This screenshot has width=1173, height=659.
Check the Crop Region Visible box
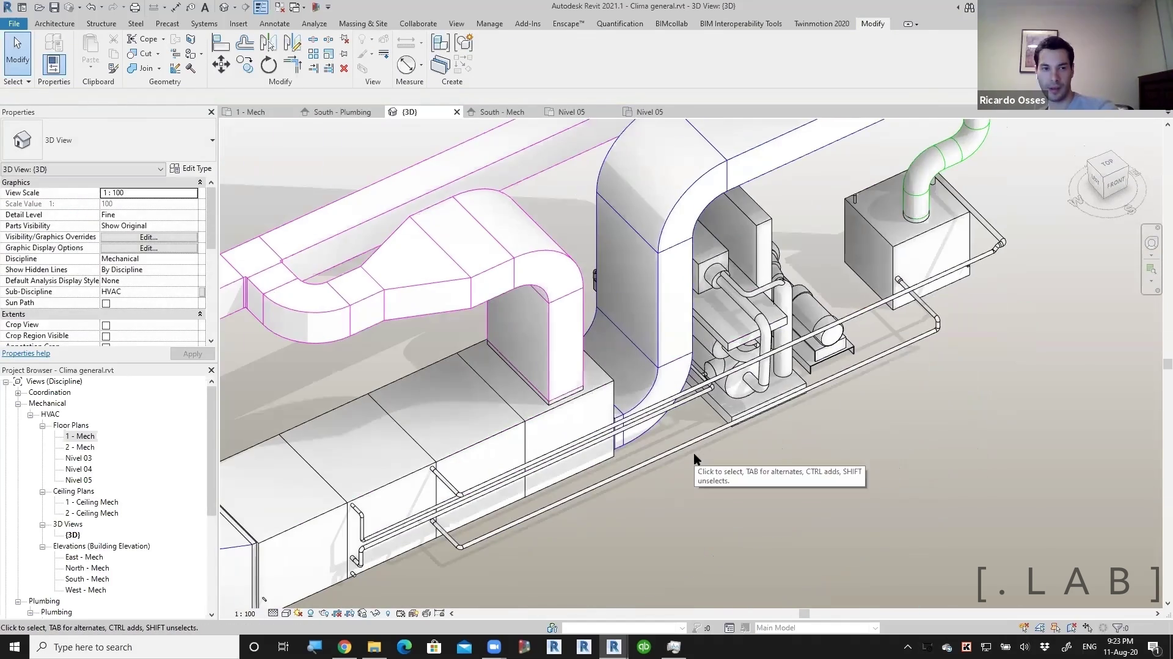pos(106,336)
